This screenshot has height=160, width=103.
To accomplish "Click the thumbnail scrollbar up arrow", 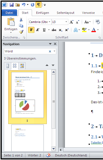I will pyautogui.click(x=54, y=72).
